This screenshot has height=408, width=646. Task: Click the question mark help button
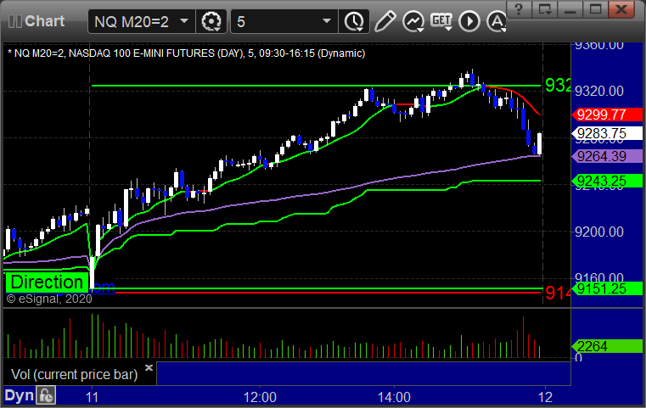tap(519, 9)
